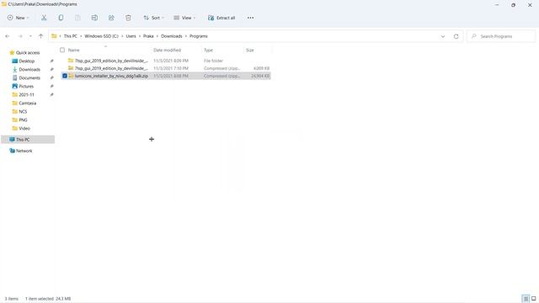Click the Extract all button
The height and width of the screenshot is (303, 539).
[221, 18]
